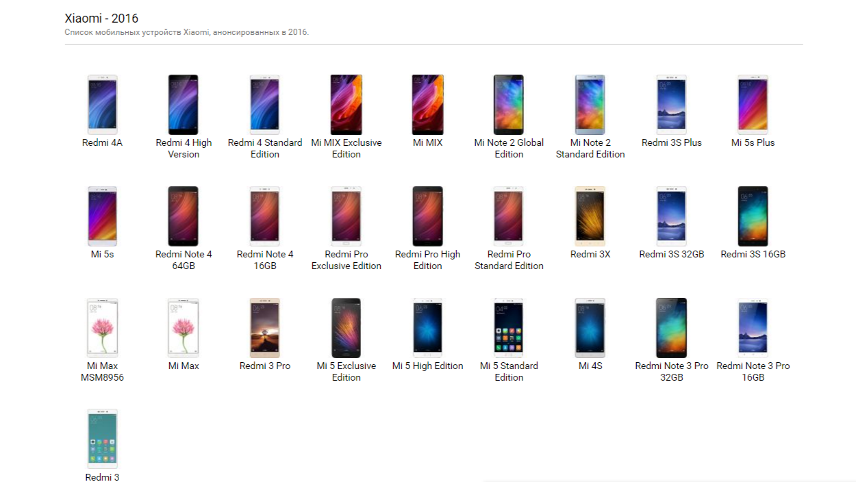Click Redmi Note 4 16GB phone image
The height and width of the screenshot is (482, 856).
(x=265, y=216)
